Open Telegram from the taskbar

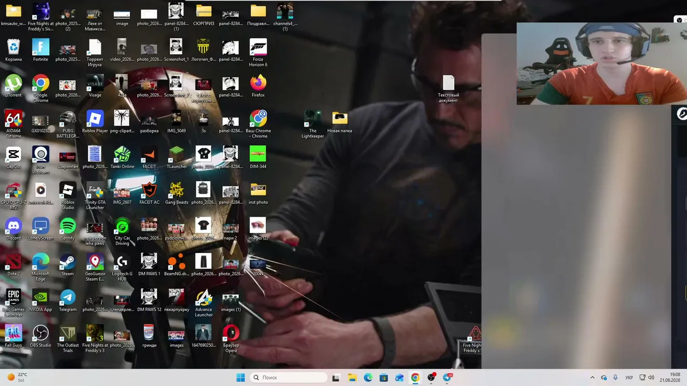447,377
